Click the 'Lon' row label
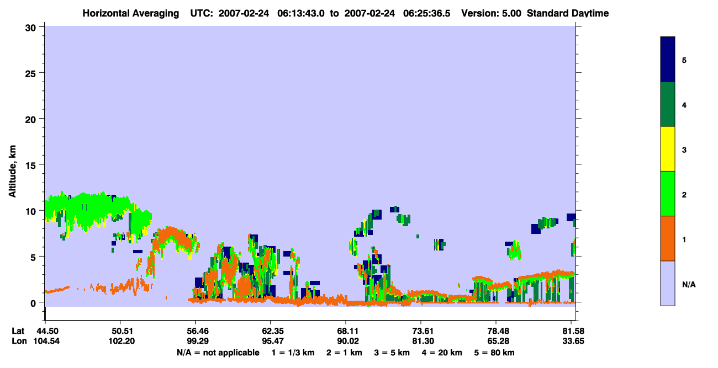 click(19, 342)
